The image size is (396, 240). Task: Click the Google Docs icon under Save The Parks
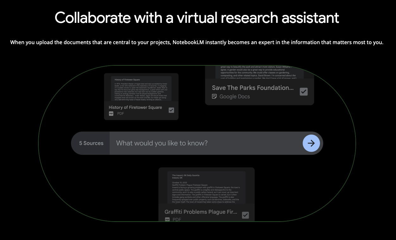[214, 97]
